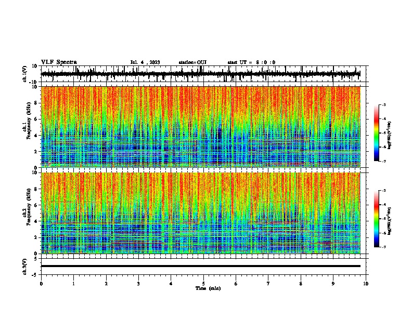412x318 pixels.
Task: Click the "-7" value on ch.2 colorbar
Action: tap(384, 247)
